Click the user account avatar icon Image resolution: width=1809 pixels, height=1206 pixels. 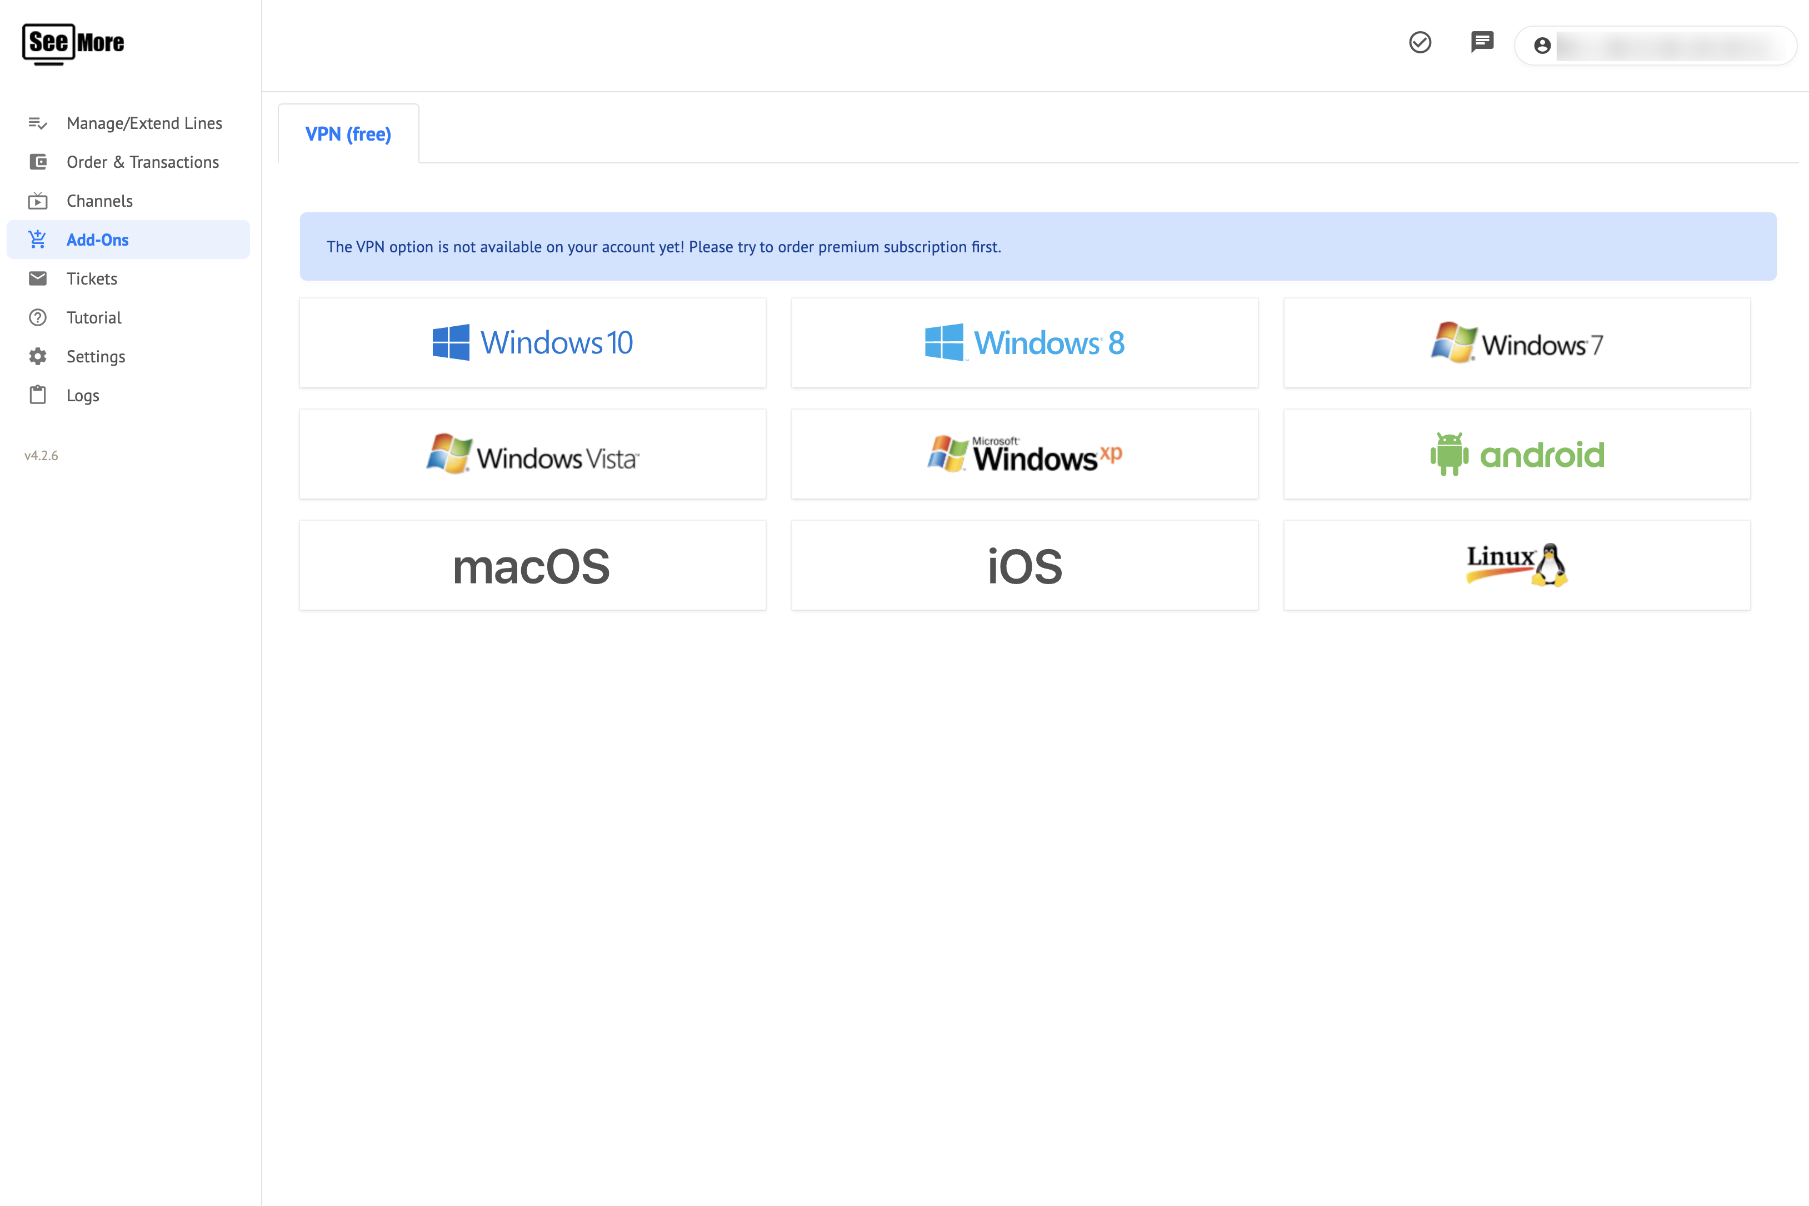click(x=1541, y=46)
